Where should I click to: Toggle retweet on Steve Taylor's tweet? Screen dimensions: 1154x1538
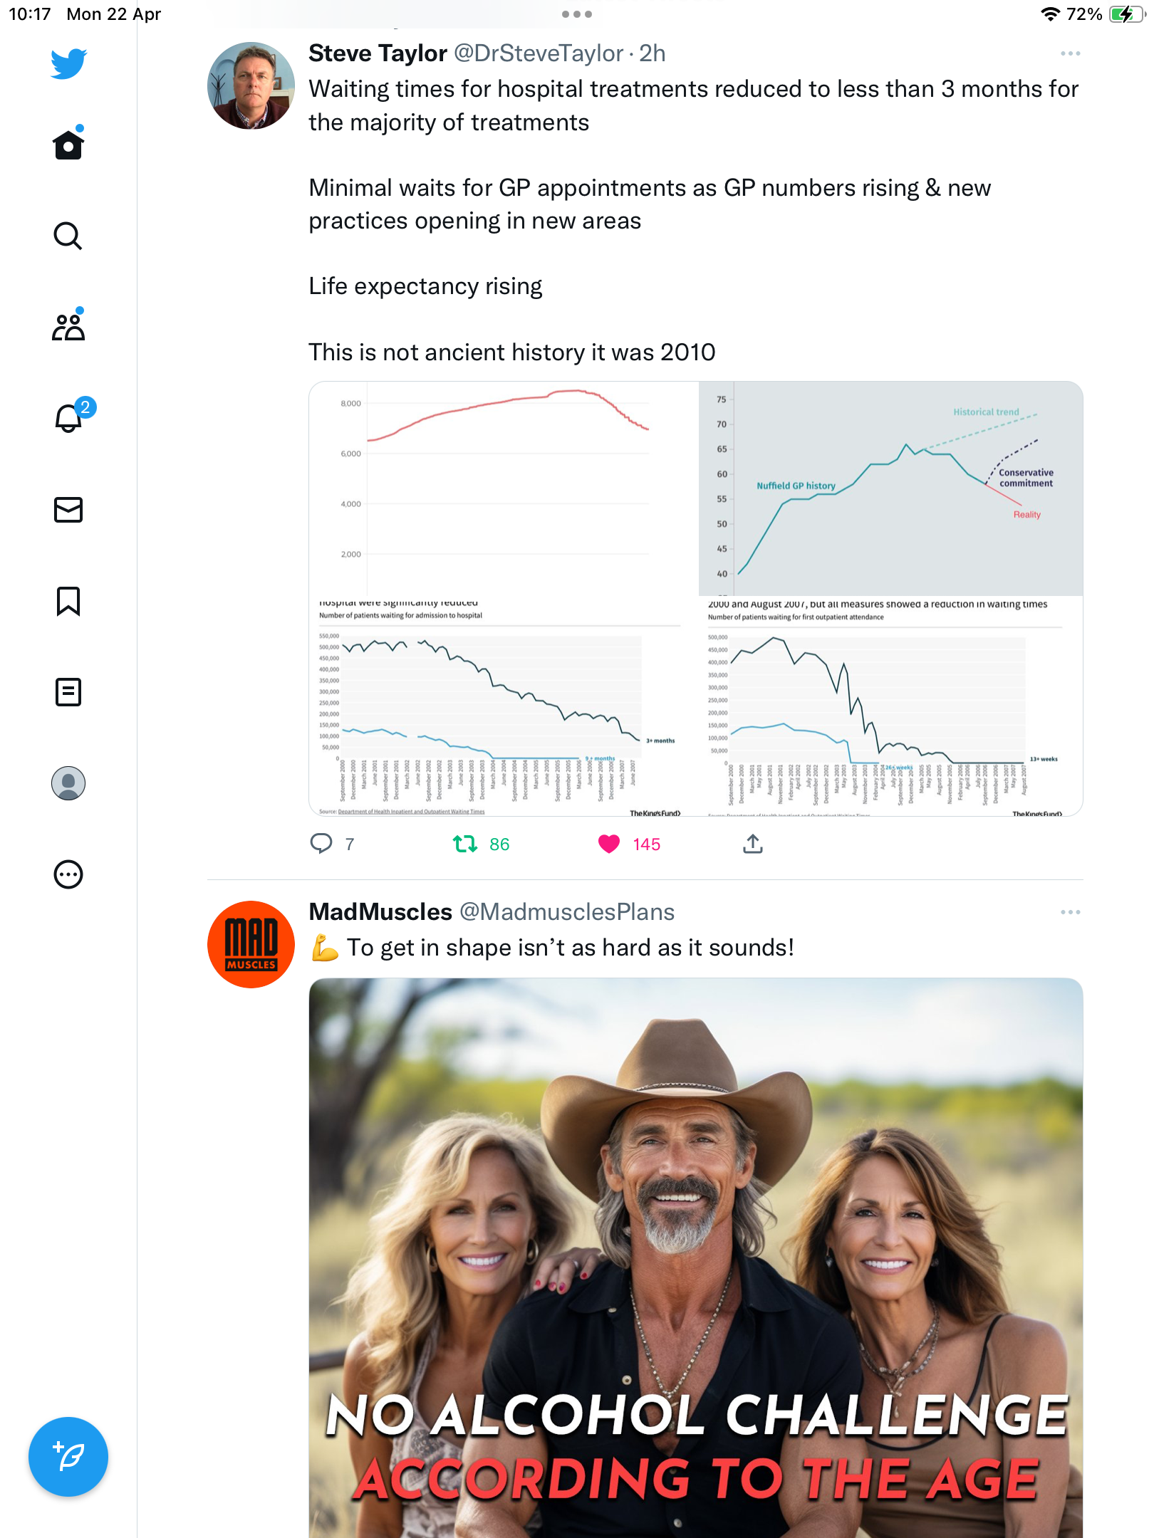click(x=465, y=844)
